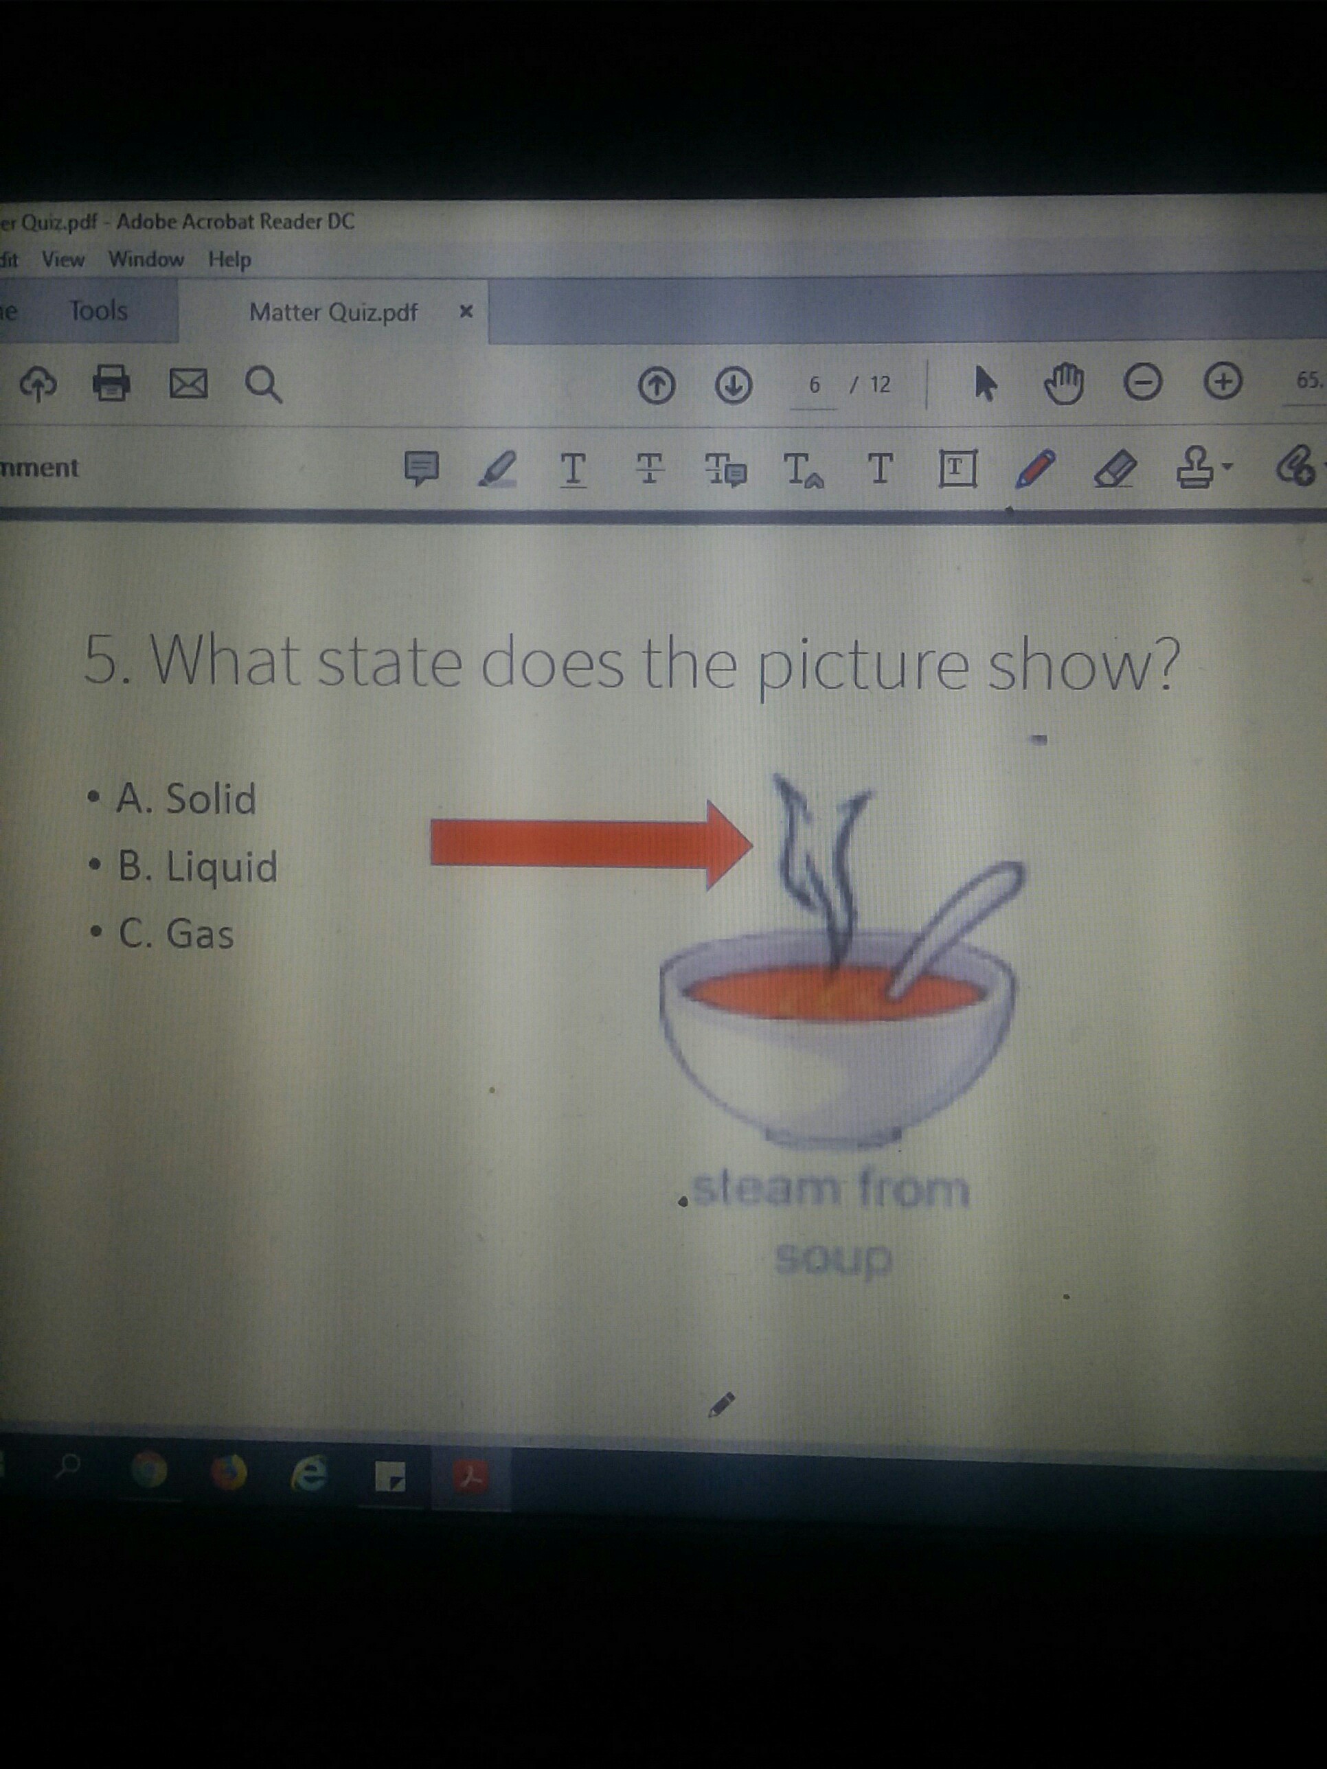Open the Window menu
The width and height of the screenshot is (1327, 1769).
tap(146, 259)
